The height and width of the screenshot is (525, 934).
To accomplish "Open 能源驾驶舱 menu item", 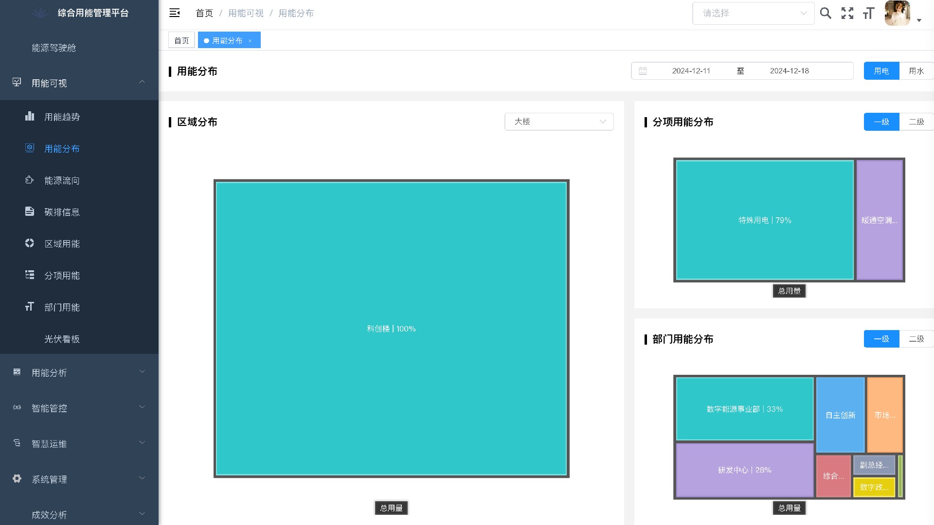I will tap(54, 48).
